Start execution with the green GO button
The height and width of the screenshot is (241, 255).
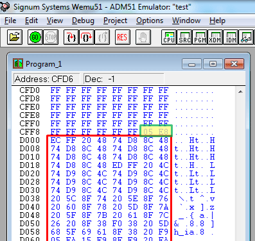tap(35, 37)
